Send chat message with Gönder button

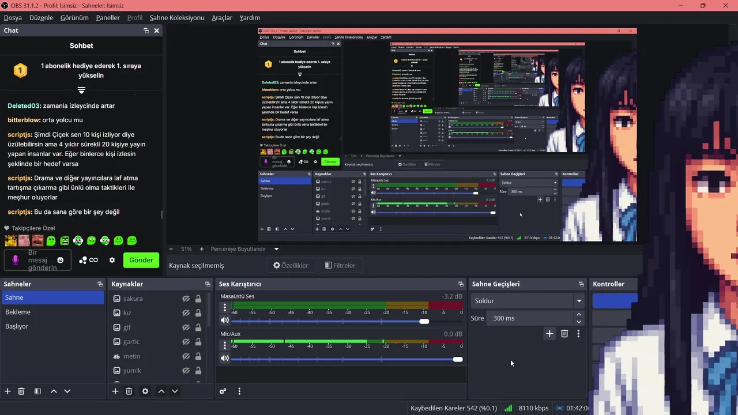coord(141,260)
